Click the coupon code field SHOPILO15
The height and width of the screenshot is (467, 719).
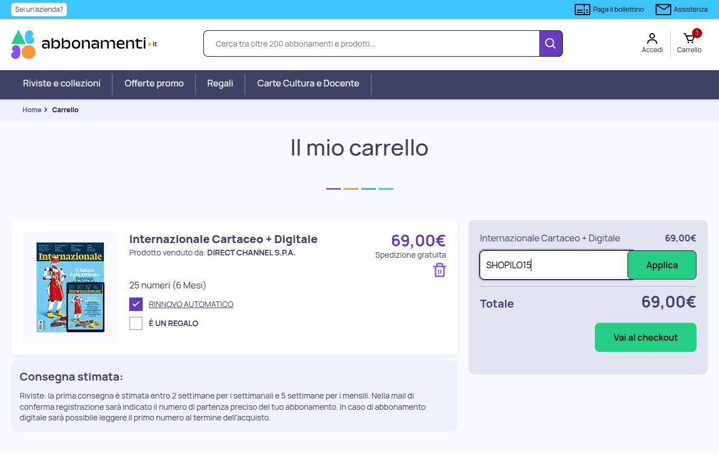(x=554, y=265)
